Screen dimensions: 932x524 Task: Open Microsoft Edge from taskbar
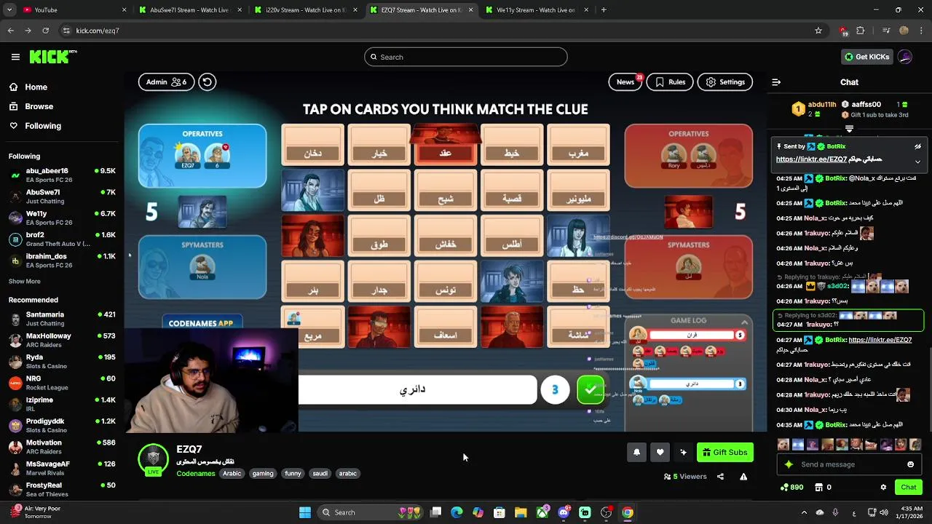coord(457,512)
